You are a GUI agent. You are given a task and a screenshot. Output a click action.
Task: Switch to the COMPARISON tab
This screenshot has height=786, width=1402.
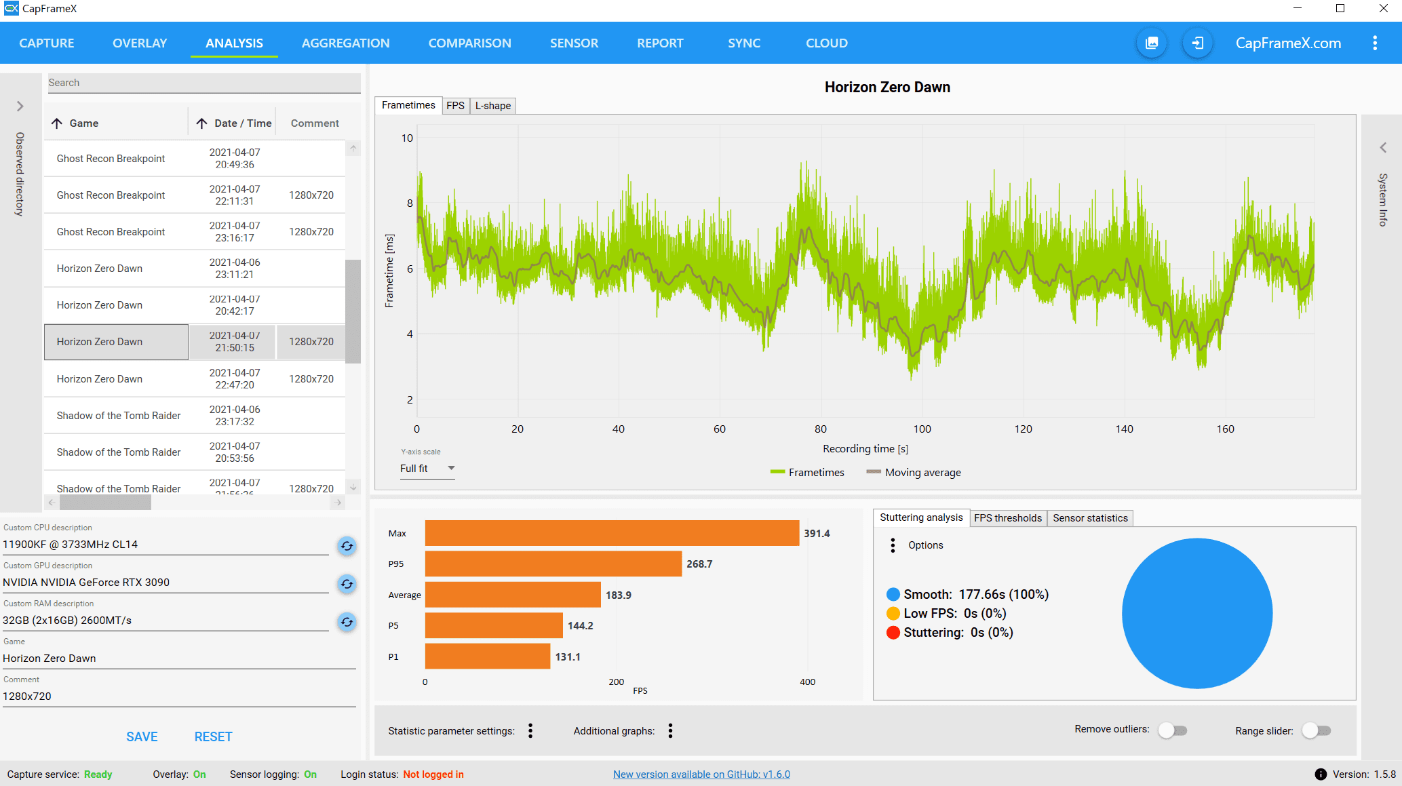point(469,43)
